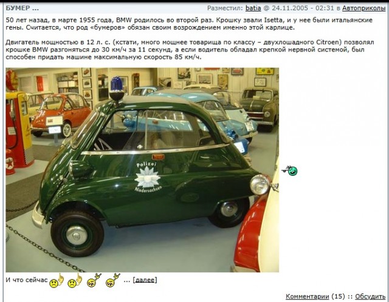
Task: Open the green Isetta police car photo
Action: point(142,170)
